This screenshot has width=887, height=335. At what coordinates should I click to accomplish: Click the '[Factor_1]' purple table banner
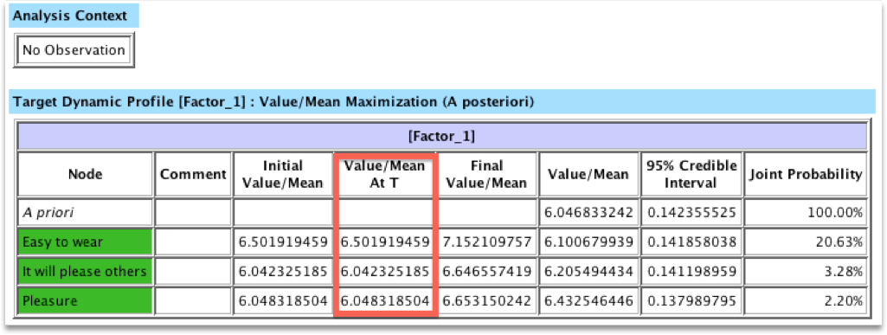tap(442, 137)
